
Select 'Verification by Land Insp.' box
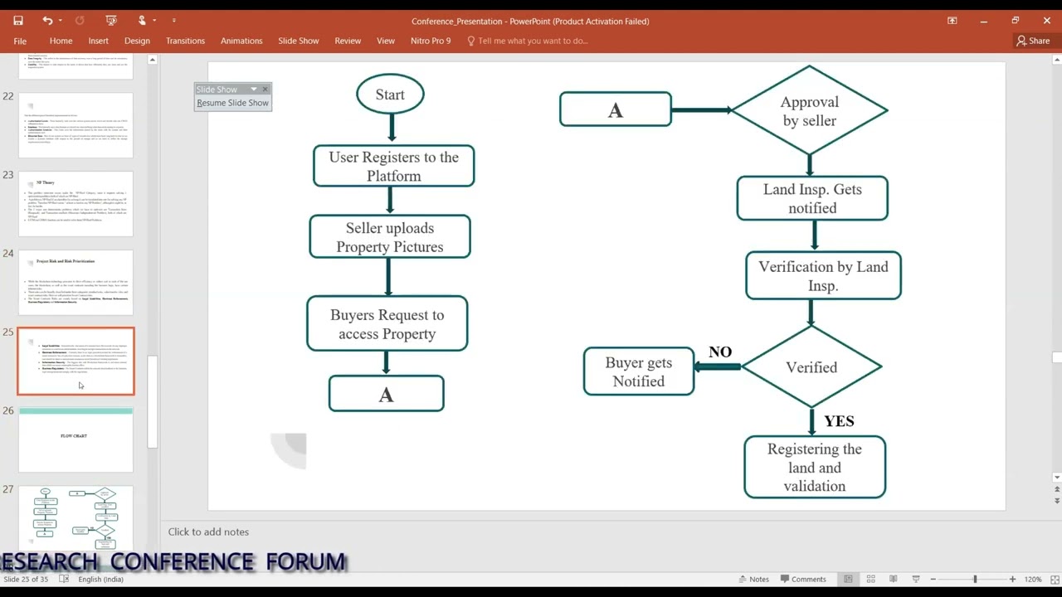823,275
